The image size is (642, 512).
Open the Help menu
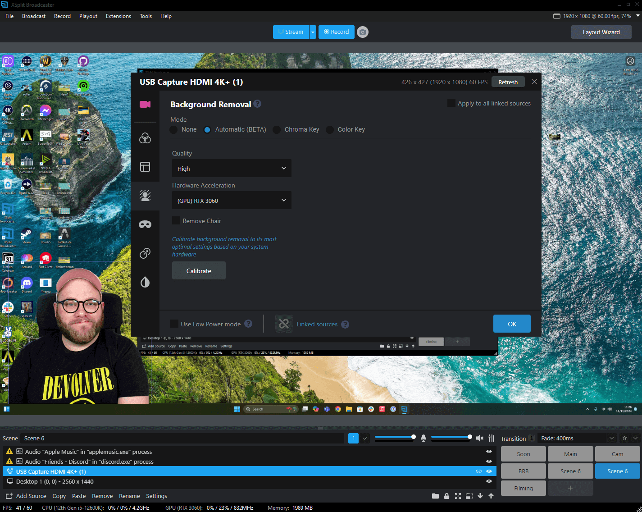(166, 16)
